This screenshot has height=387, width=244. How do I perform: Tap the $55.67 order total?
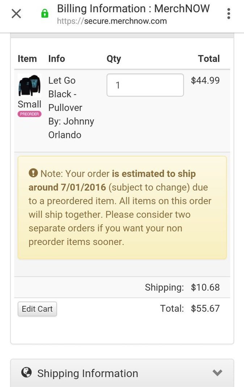[205, 309]
